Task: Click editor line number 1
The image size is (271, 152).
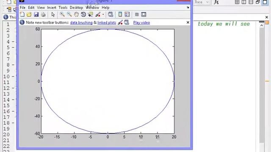Action: point(8,24)
